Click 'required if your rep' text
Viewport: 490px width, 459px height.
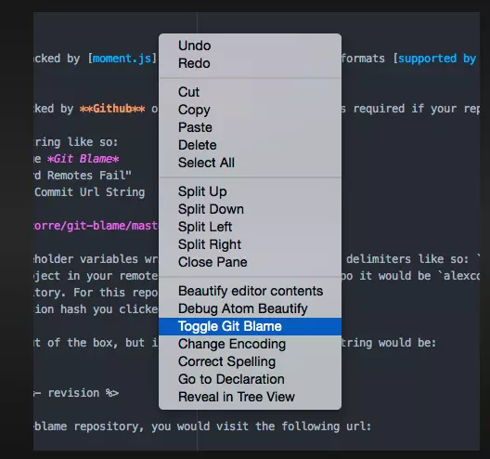coord(417,109)
